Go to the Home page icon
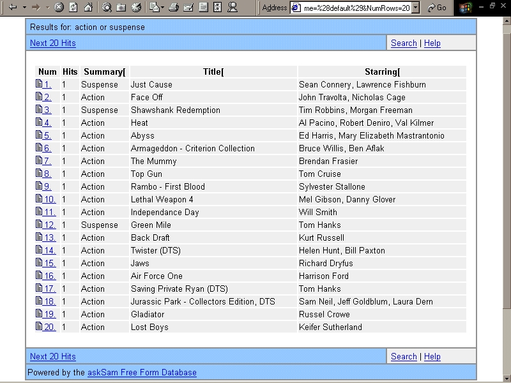The width and height of the screenshot is (511, 383). (88, 8)
